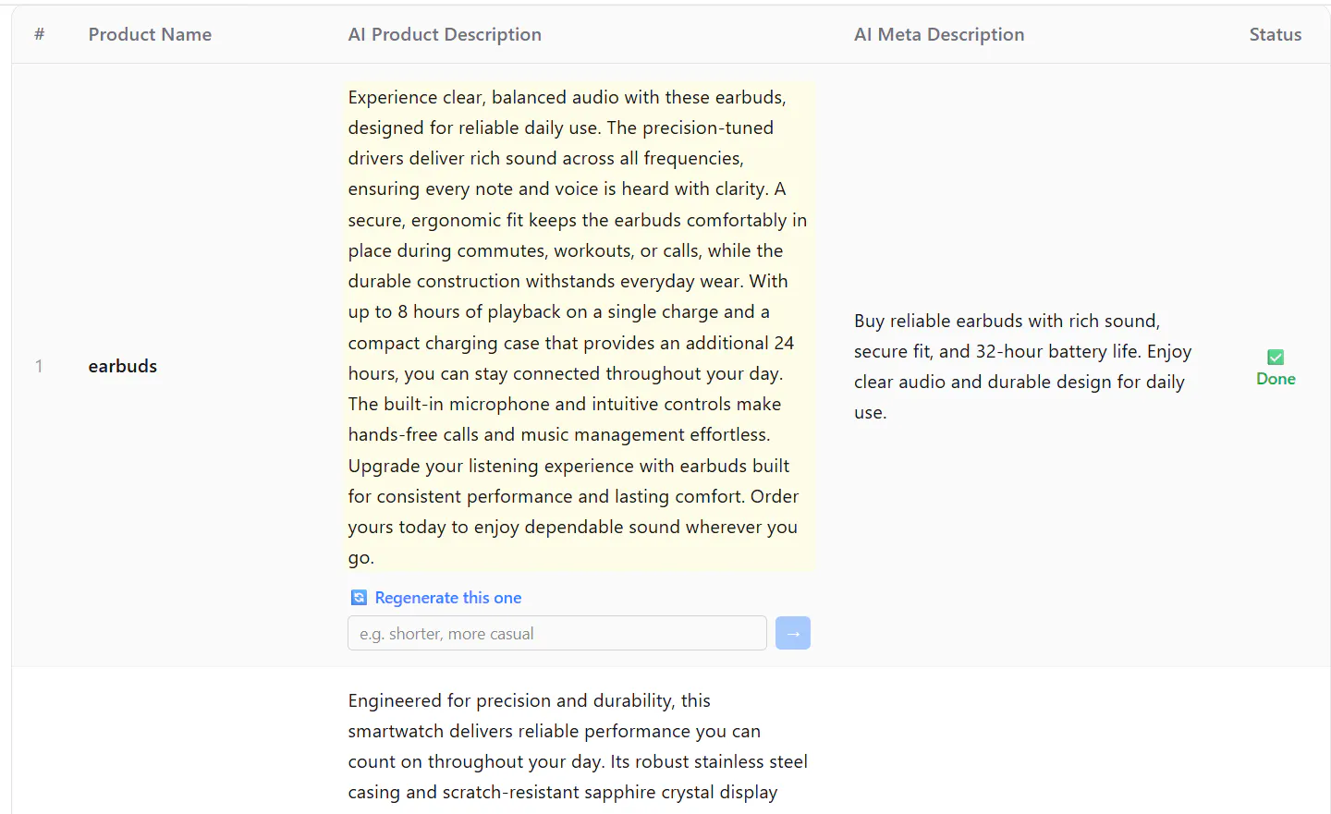Submit regenerate instructions with arrow button

click(x=793, y=633)
